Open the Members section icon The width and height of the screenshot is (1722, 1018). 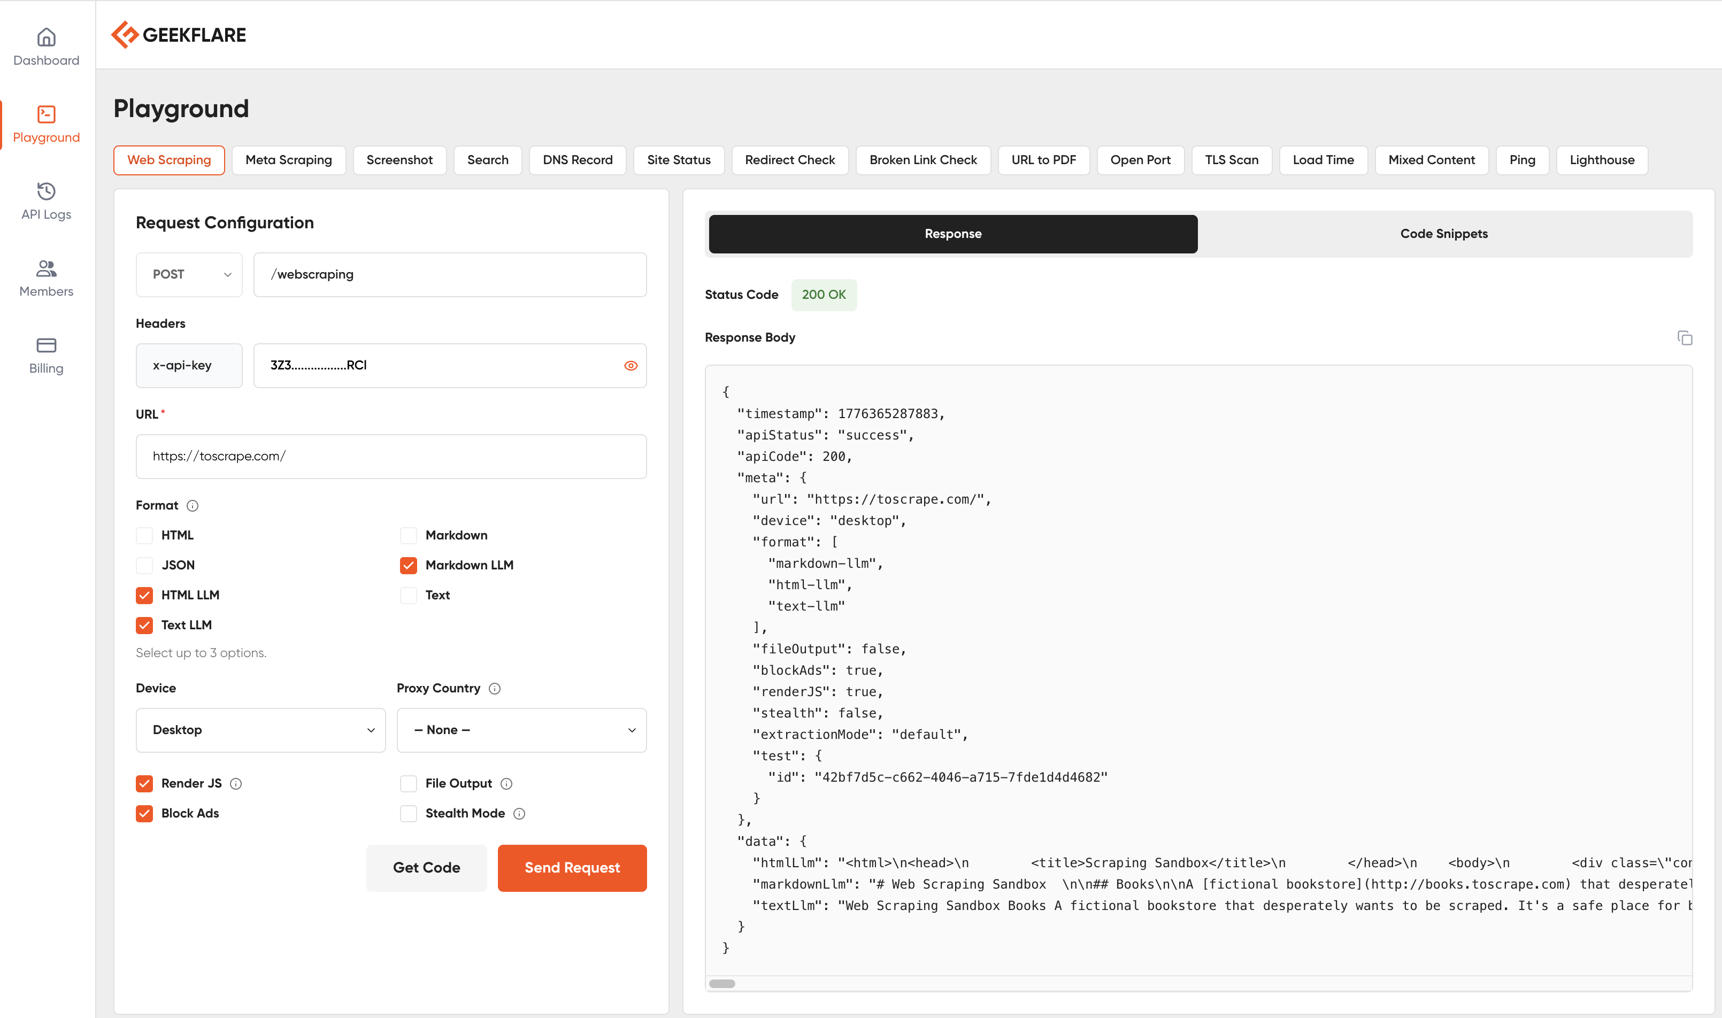point(45,269)
